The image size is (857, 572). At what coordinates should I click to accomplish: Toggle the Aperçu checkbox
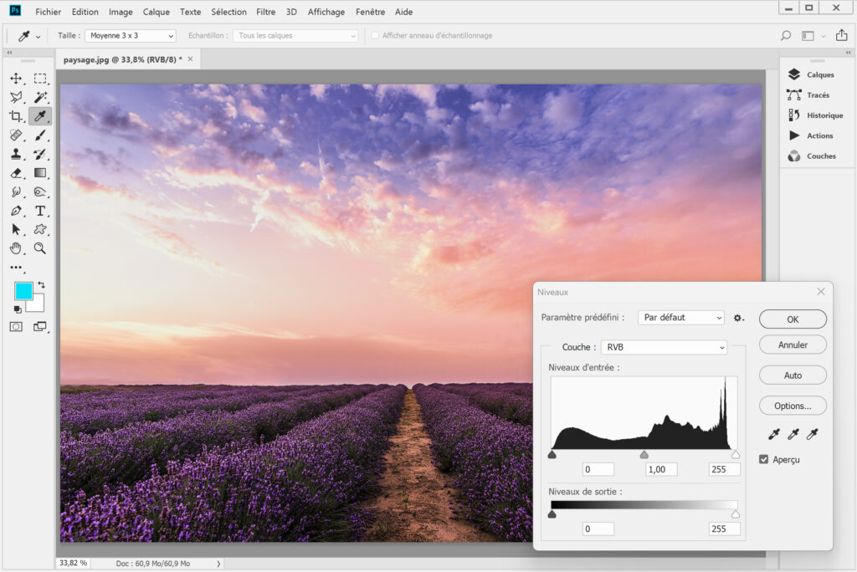(764, 459)
